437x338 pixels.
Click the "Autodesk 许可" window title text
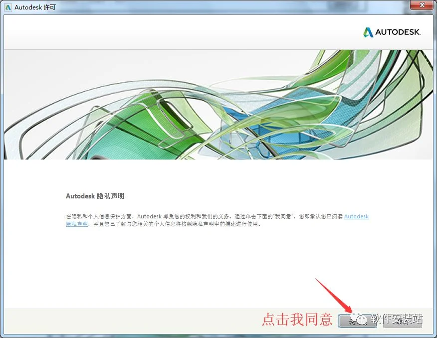35,7
